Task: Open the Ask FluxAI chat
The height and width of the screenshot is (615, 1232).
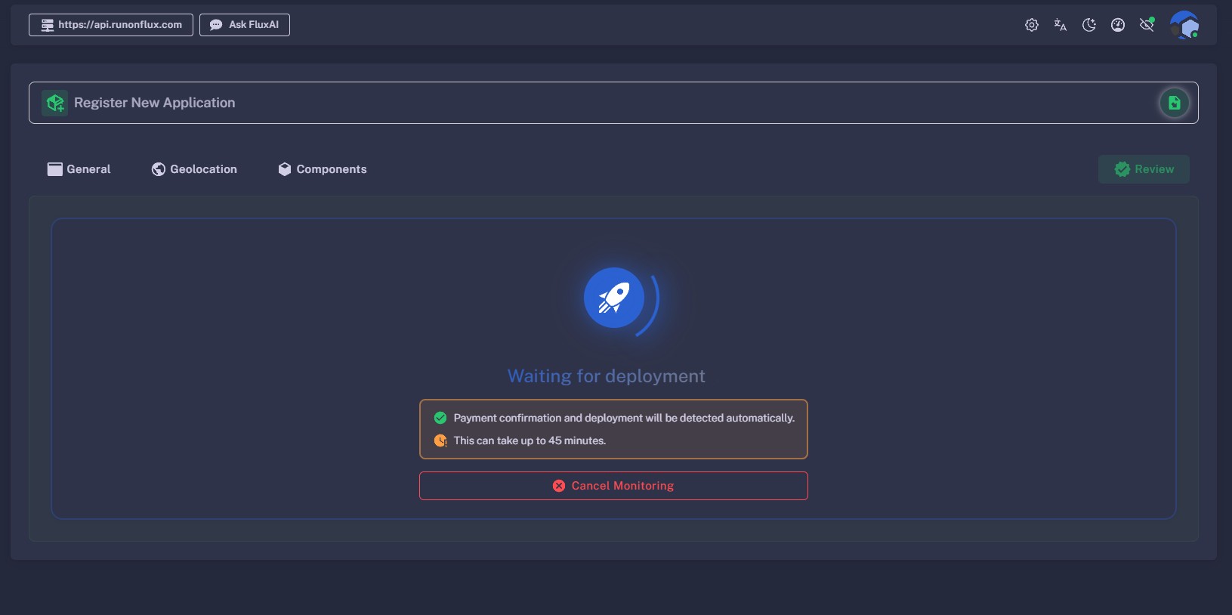Action: pos(245,25)
